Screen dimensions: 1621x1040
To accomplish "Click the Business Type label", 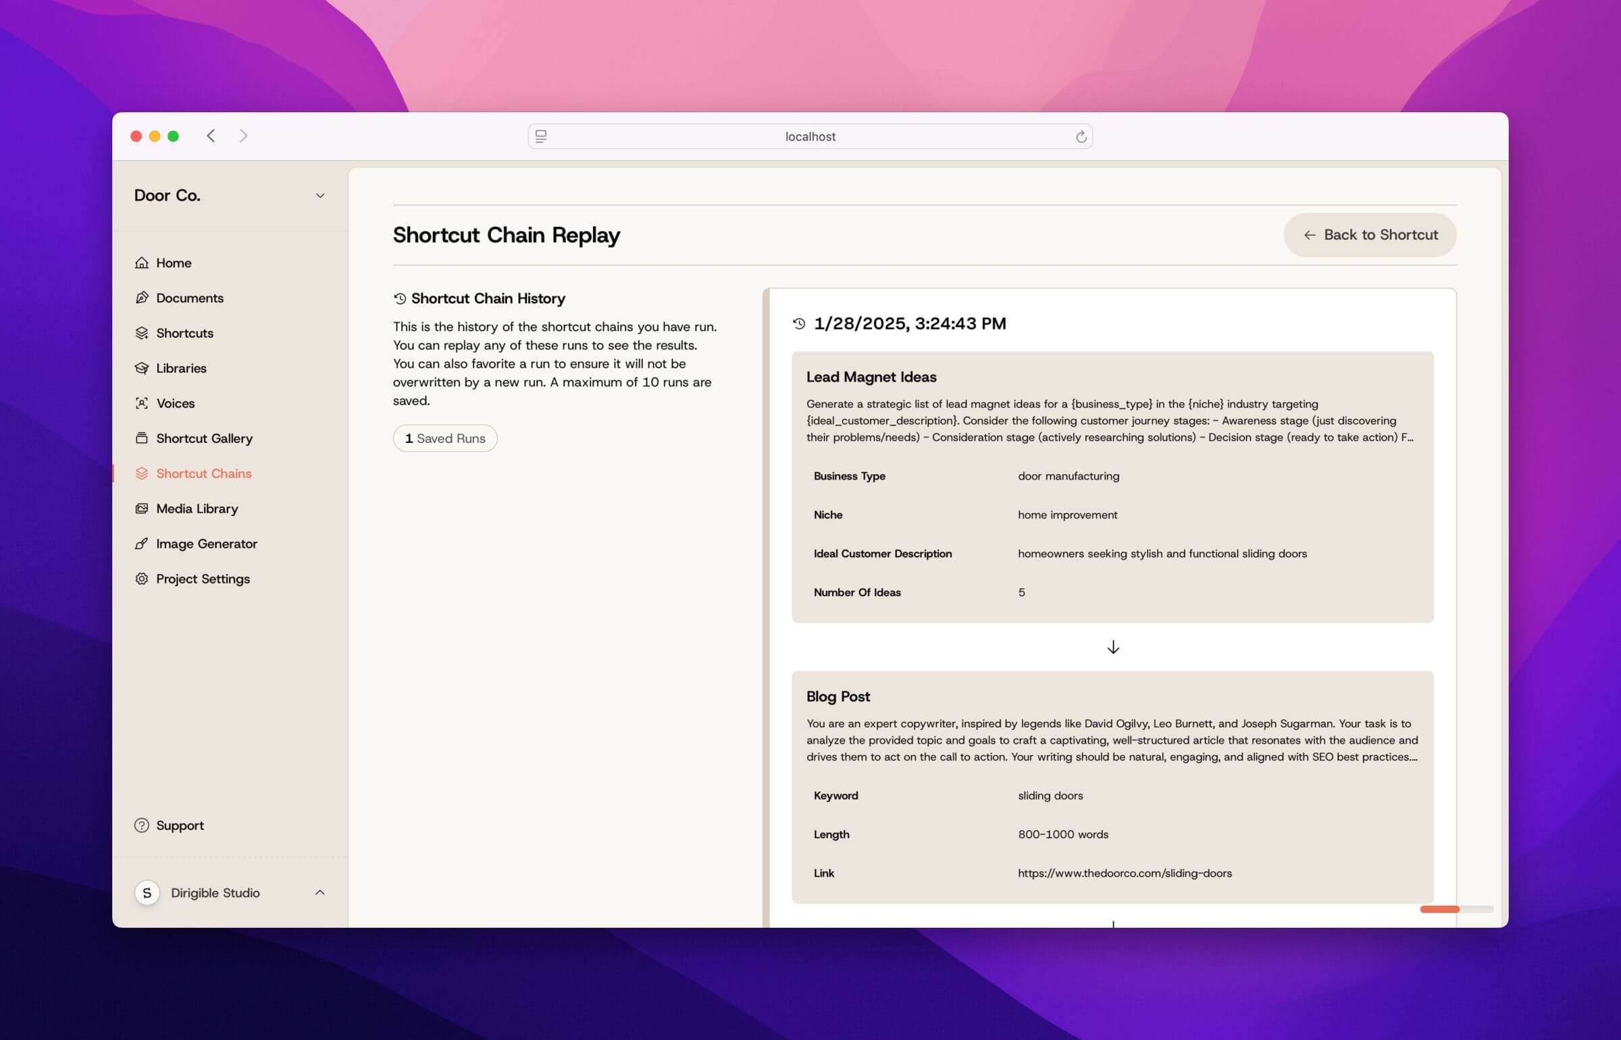I will [x=849, y=476].
